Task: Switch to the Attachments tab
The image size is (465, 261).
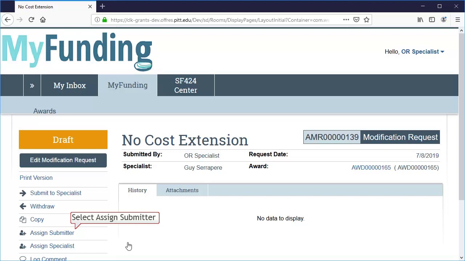Action: coord(182,190)
